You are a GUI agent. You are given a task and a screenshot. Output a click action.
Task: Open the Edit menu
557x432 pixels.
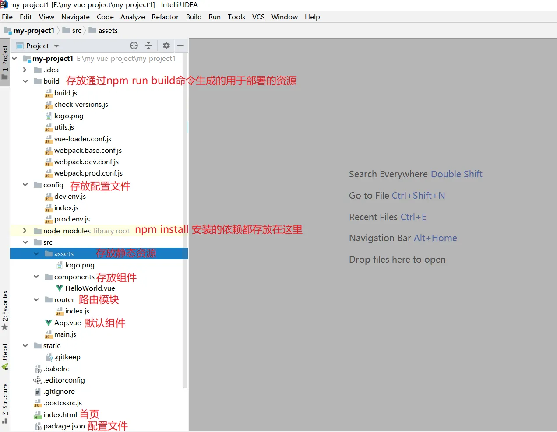pyautogui.click(x=26, y=17)
